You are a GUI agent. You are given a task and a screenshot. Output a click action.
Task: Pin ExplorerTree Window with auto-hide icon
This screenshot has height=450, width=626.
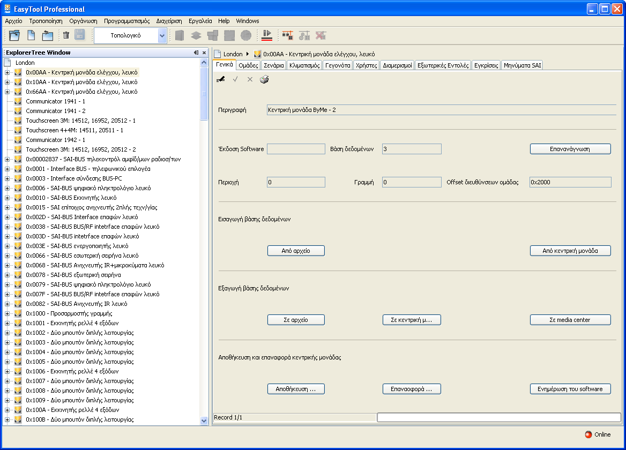(196, 52)
